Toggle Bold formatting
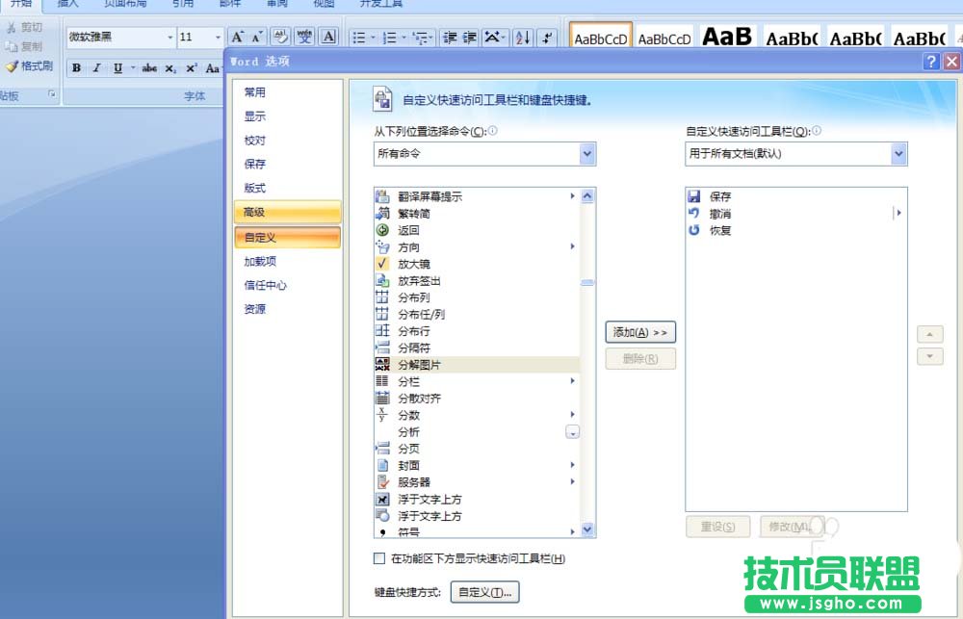 tap(76, 68)
